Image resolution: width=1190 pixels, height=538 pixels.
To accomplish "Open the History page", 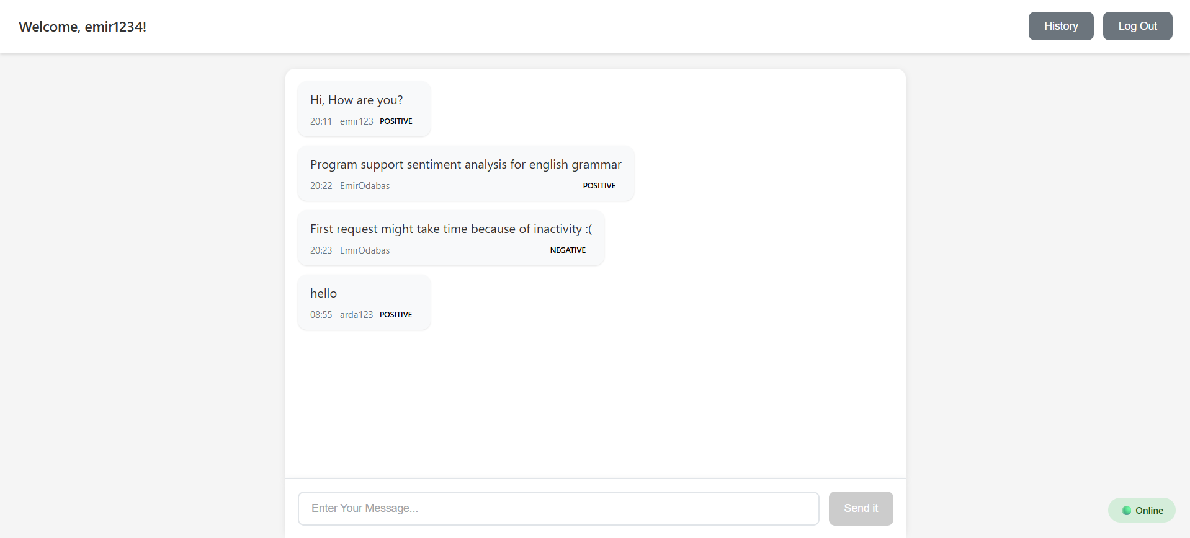I will (x=1060, y=26).
